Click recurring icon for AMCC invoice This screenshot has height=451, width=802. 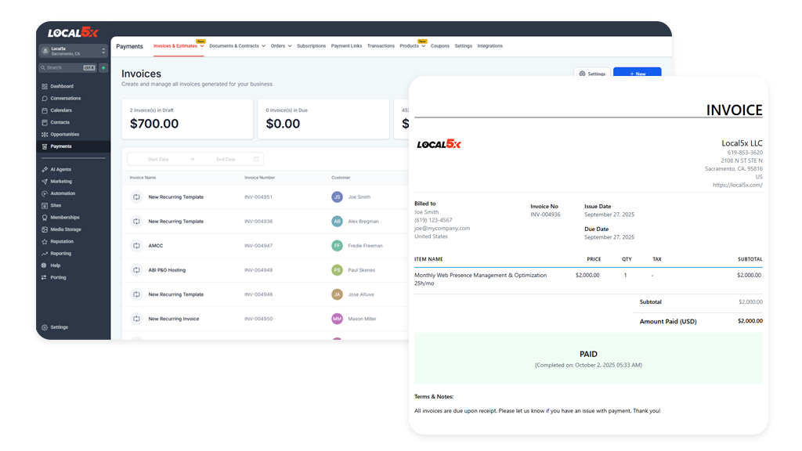[135, 246]
